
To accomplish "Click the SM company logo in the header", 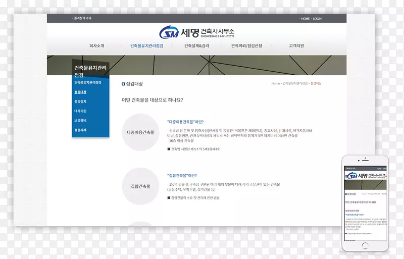I will point(168,32).
